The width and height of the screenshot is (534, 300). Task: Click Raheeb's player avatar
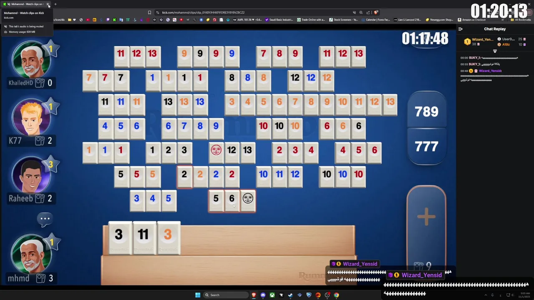pos(31,175)
